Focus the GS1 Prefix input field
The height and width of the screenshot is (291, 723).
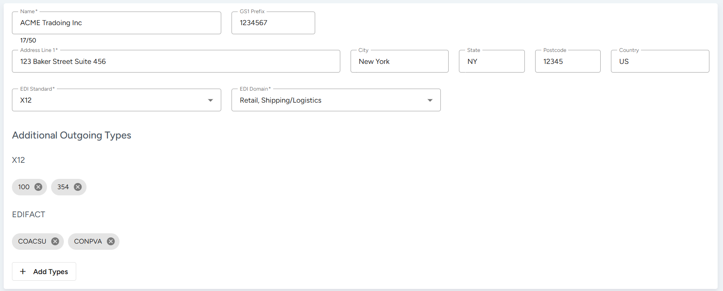(273, 23)
